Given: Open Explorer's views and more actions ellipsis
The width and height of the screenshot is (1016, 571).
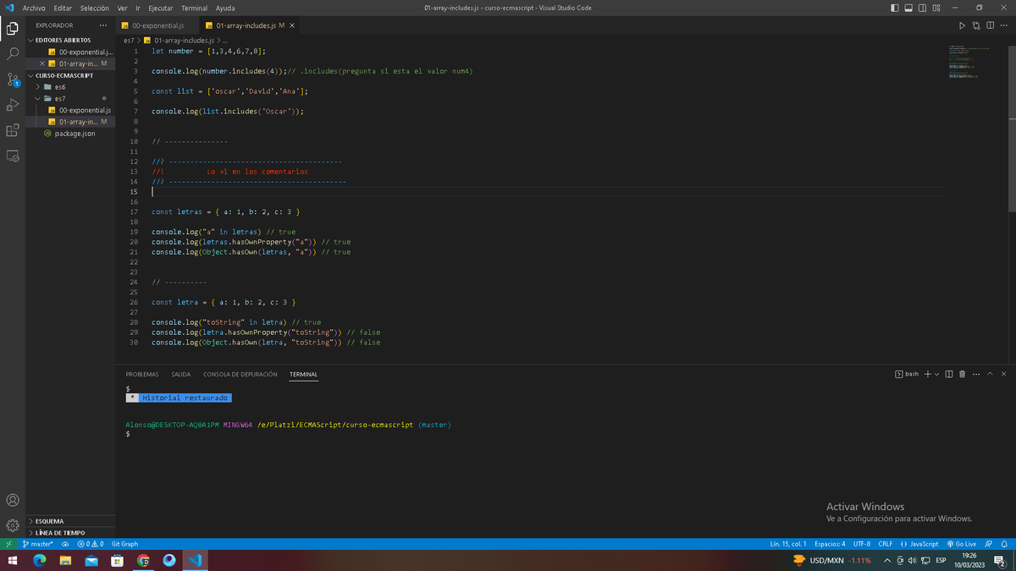Looking at the screenshot, I should [103, 25].
